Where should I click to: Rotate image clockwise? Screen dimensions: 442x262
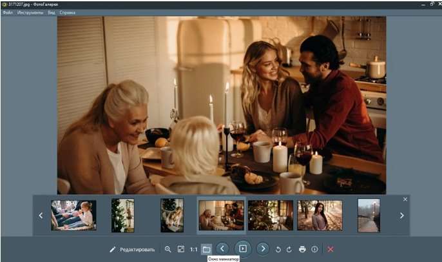pyautogui.click(x=289, y=249)
